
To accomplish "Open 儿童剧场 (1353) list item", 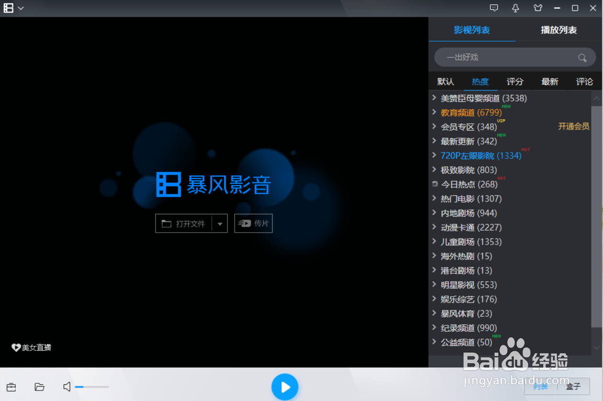I will (x=471, y=242).
